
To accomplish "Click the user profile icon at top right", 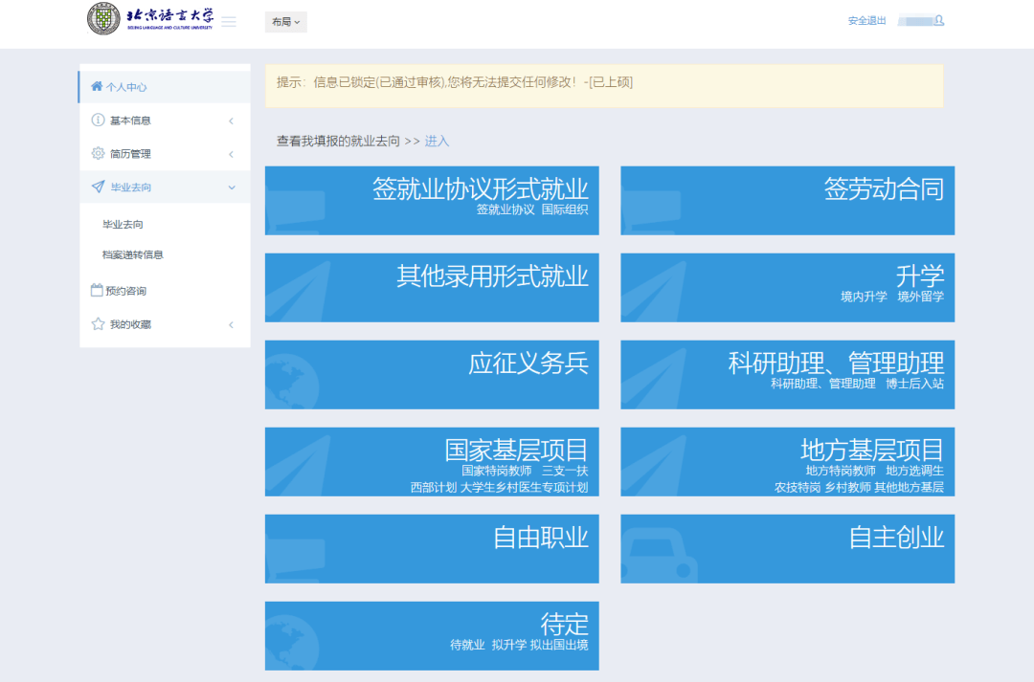I will pyautogui.click(x=939, y=20).
